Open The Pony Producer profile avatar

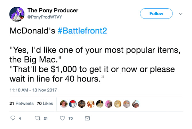[16, 13]
